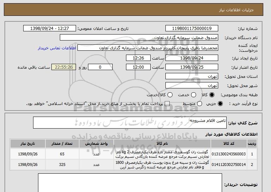Click the chicken thigh item description in row 2
This screenshot has height=192, width=271.
(162, 165)
